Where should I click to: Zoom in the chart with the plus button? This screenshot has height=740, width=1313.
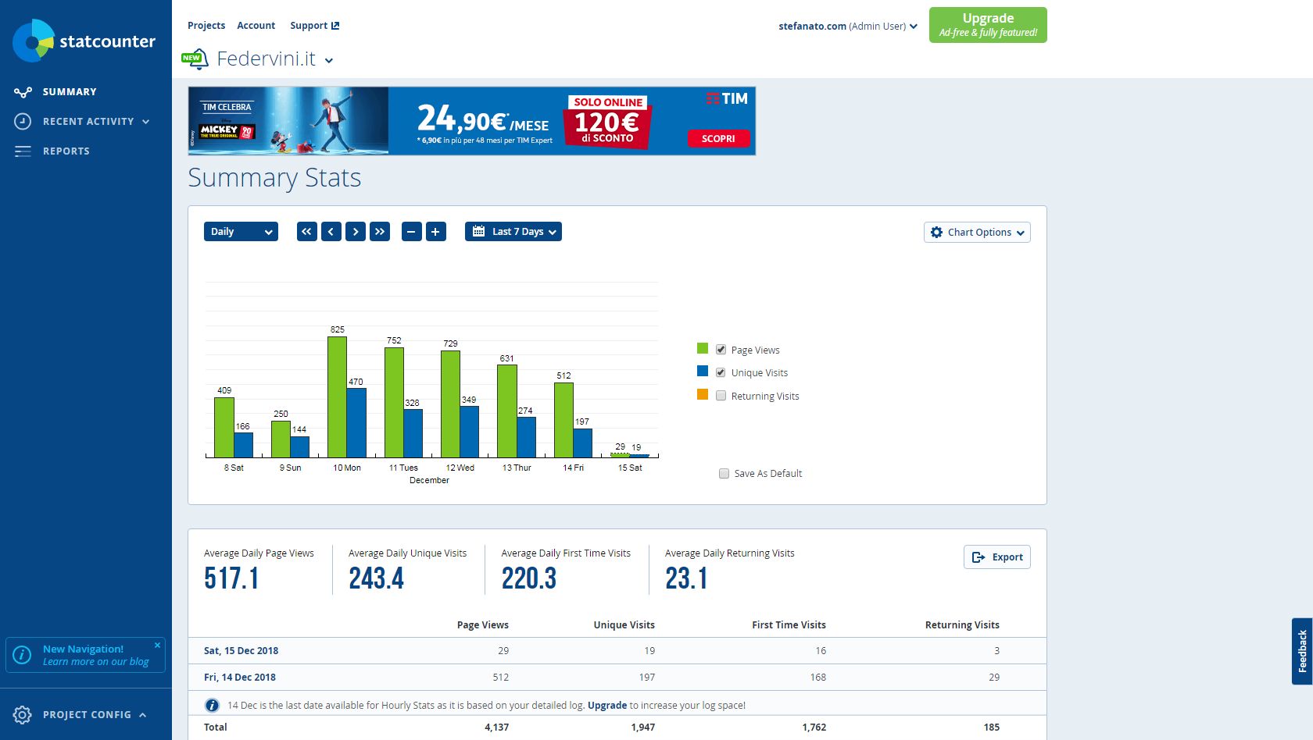coord(436,232)
